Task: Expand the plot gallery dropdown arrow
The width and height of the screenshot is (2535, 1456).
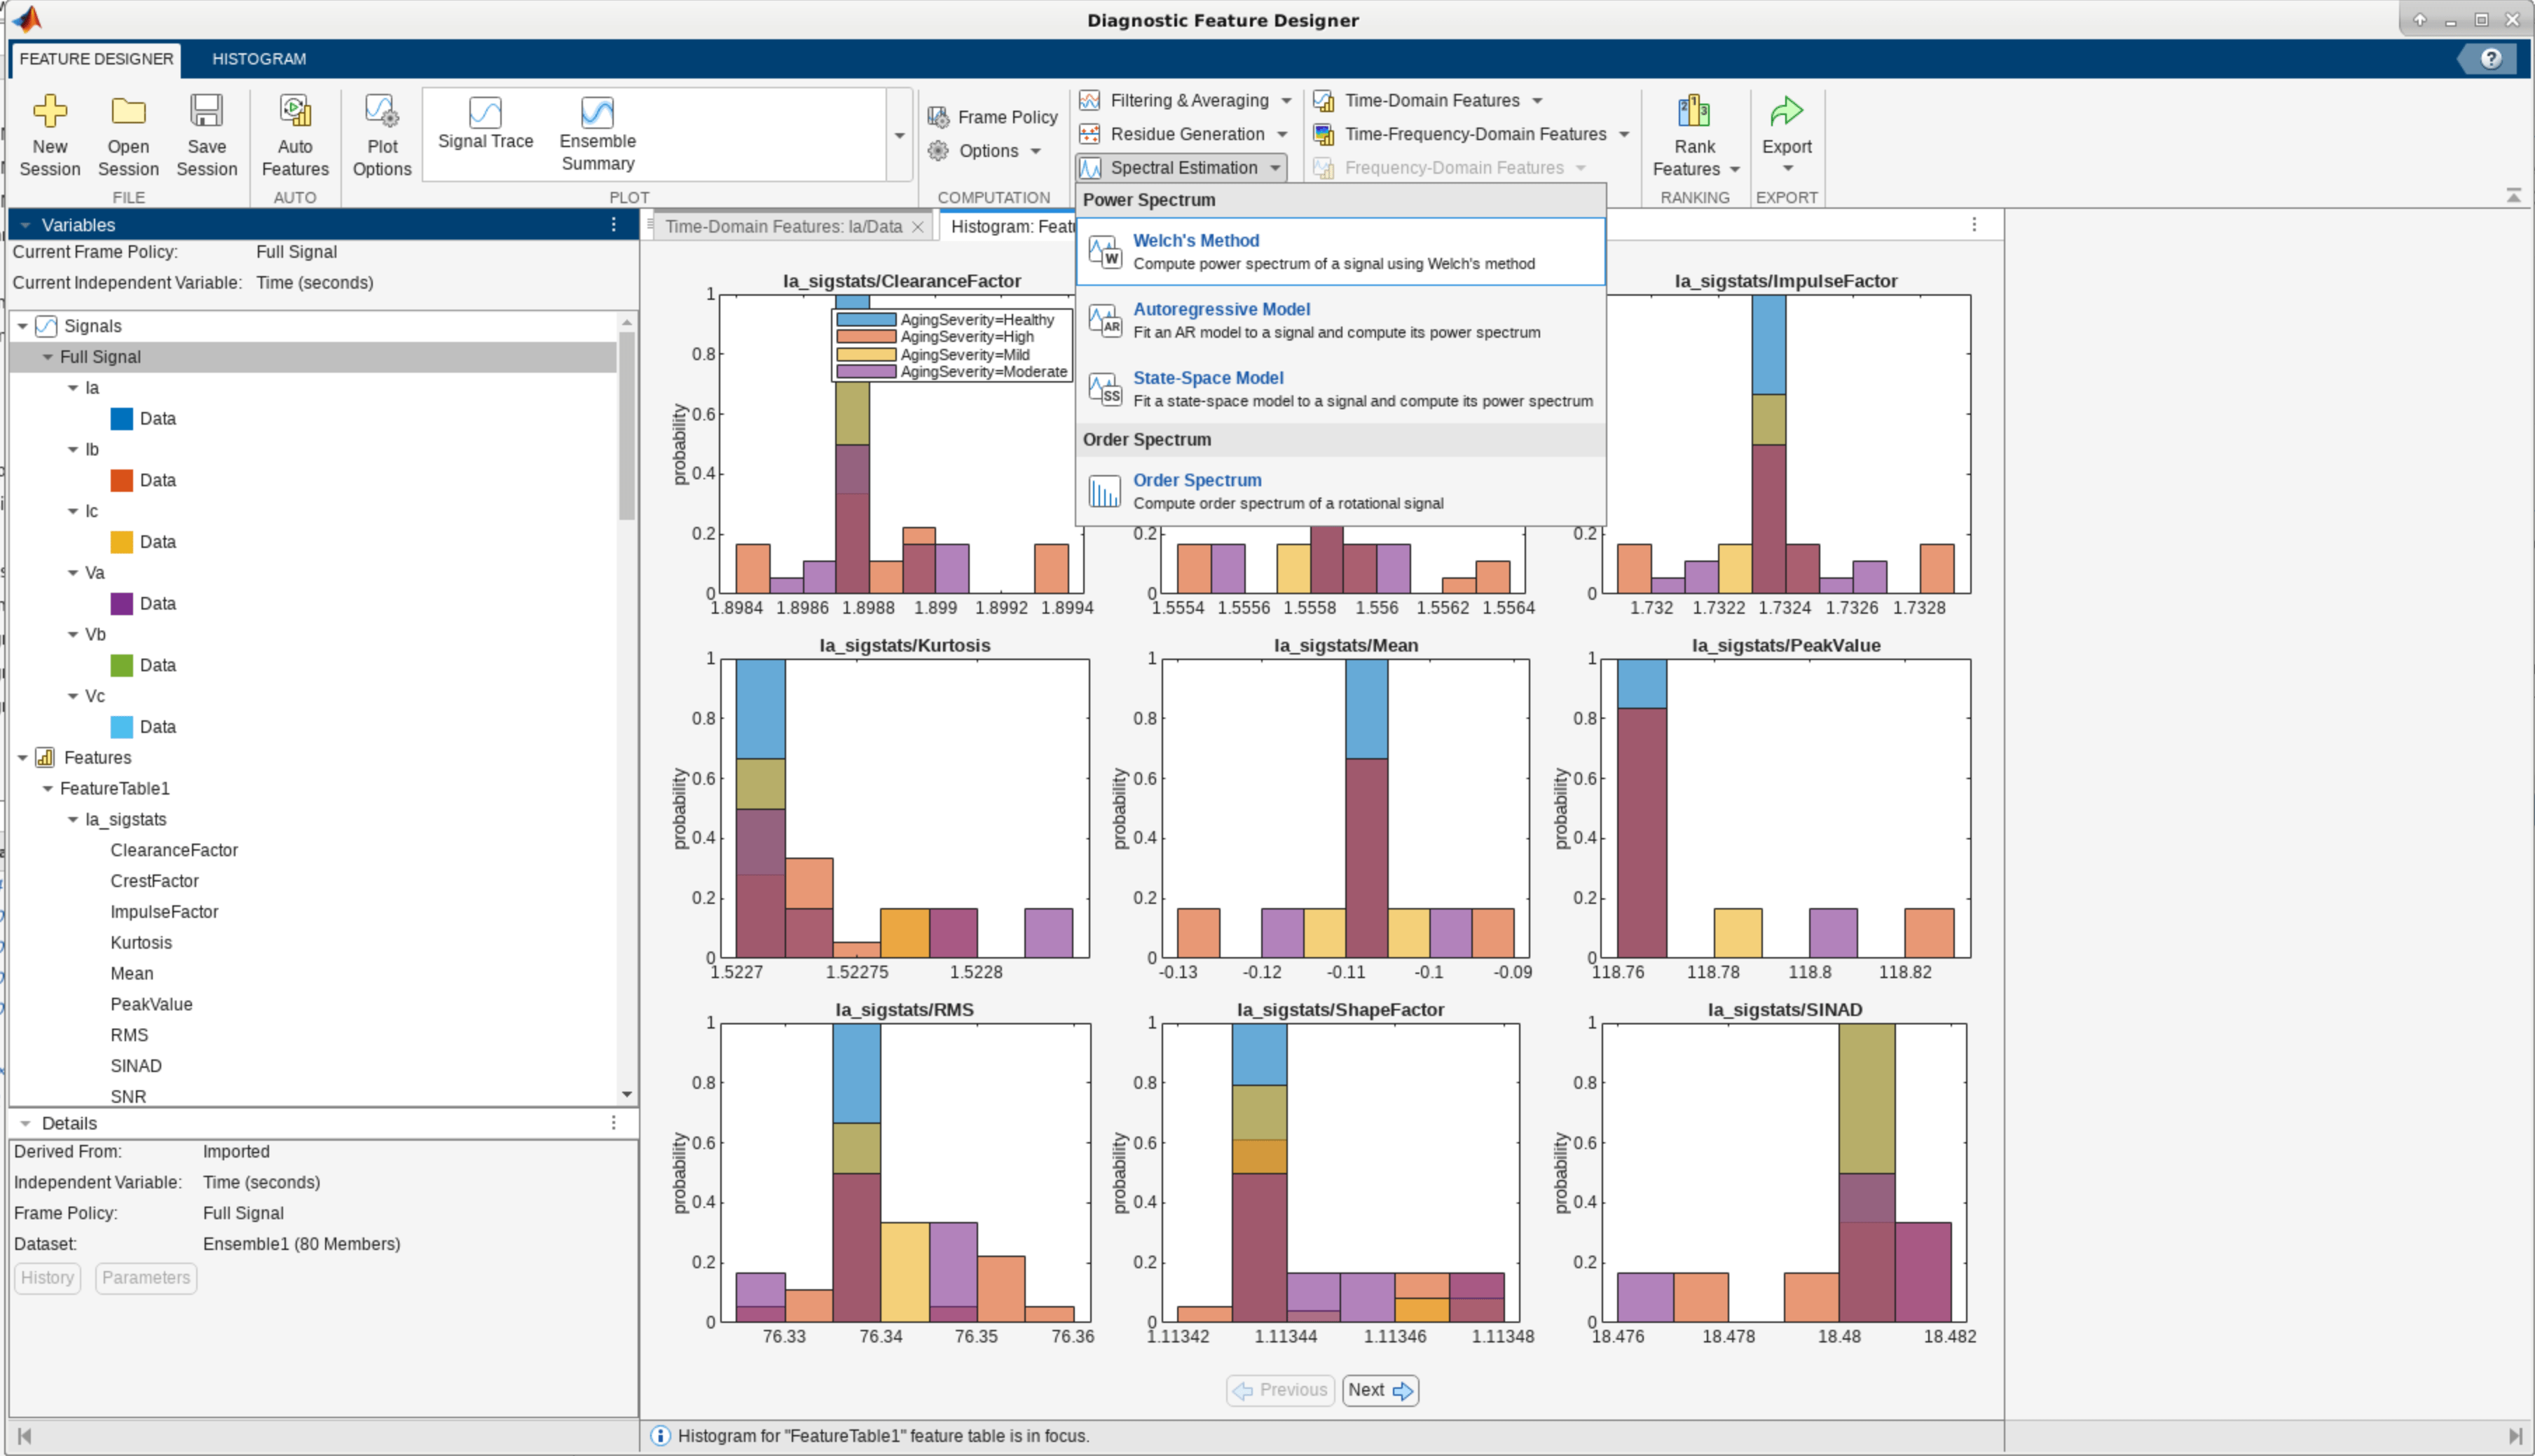Action: click(x=899, y=136)
